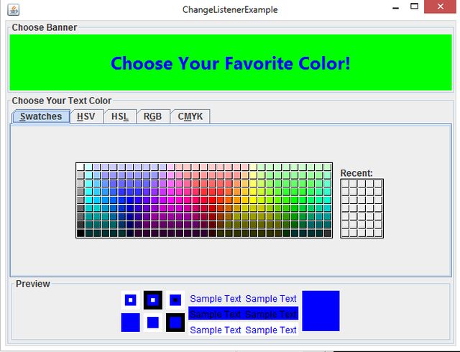Select the top-left cell in the Recent grid

point(345,184)
